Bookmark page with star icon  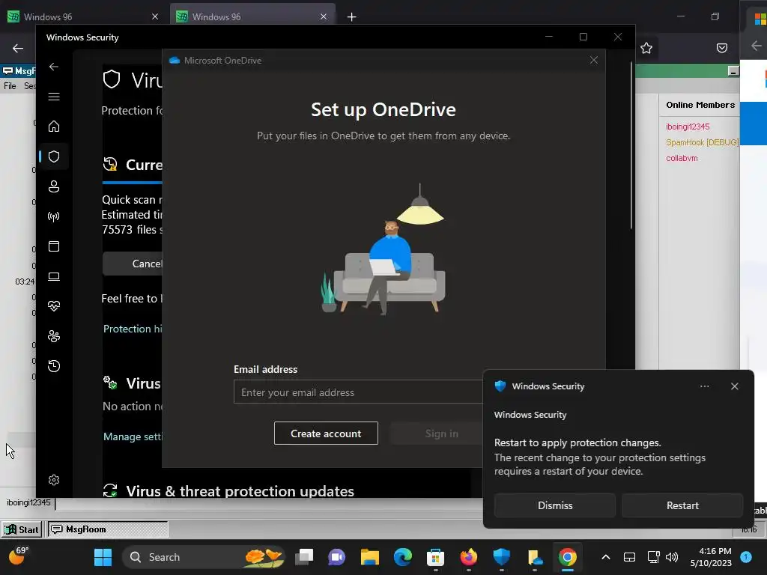646,48
